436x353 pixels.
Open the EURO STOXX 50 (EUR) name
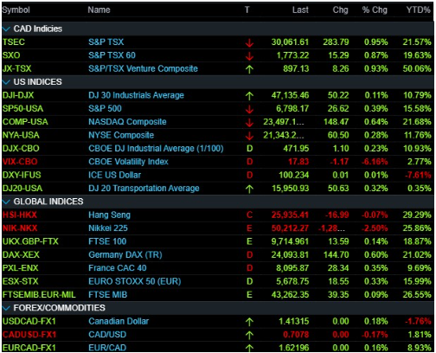(135, 281)
